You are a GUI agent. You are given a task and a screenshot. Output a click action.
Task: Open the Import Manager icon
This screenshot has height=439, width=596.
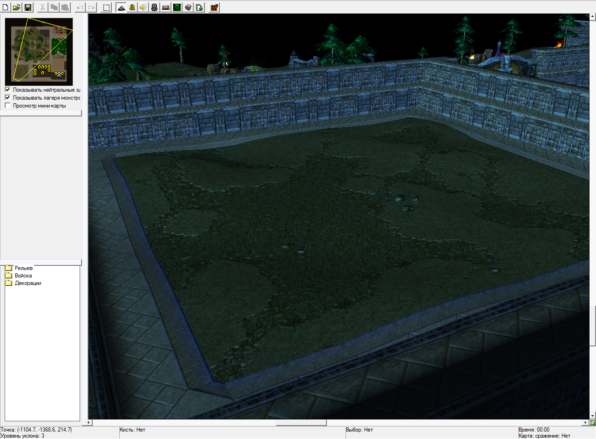[199, 7]
